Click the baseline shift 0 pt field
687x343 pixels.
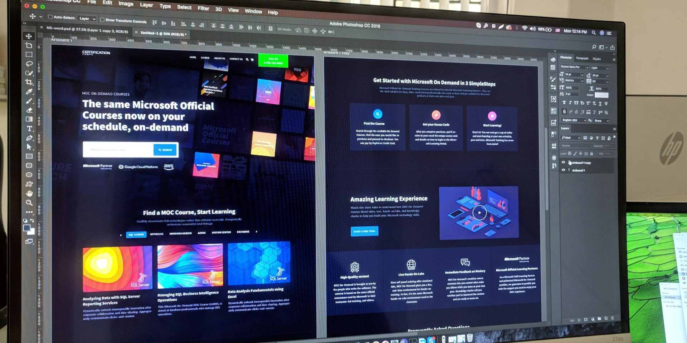572,94
